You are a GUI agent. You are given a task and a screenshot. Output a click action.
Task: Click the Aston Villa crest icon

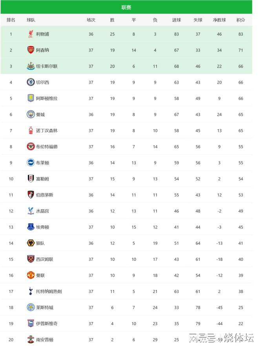30,98
